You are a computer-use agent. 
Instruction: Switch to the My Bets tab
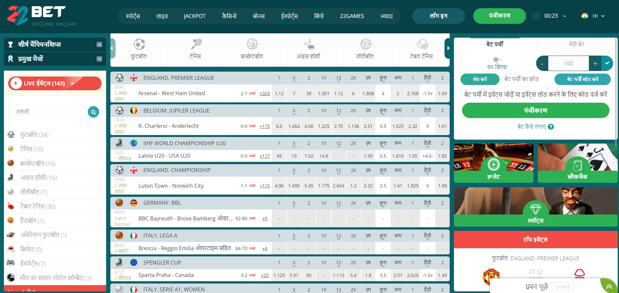(x=576, y=44)
